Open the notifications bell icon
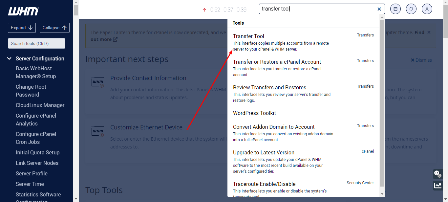This screenshot has width=448, height=202. click(x=411, y=9)
